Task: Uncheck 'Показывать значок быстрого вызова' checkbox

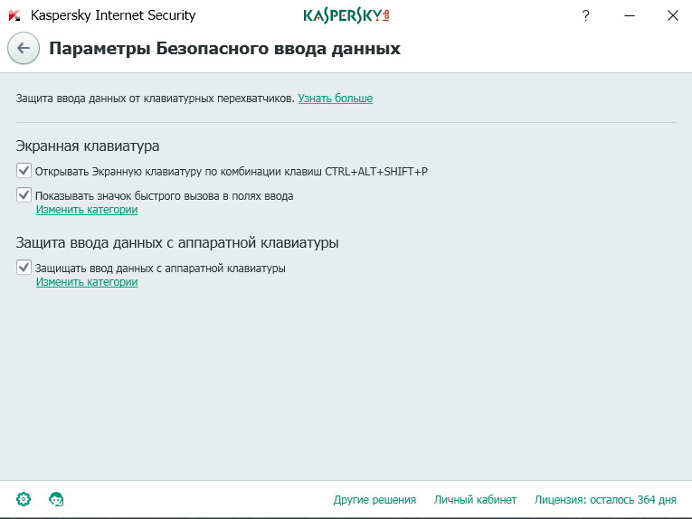Action: coord(24,195)
